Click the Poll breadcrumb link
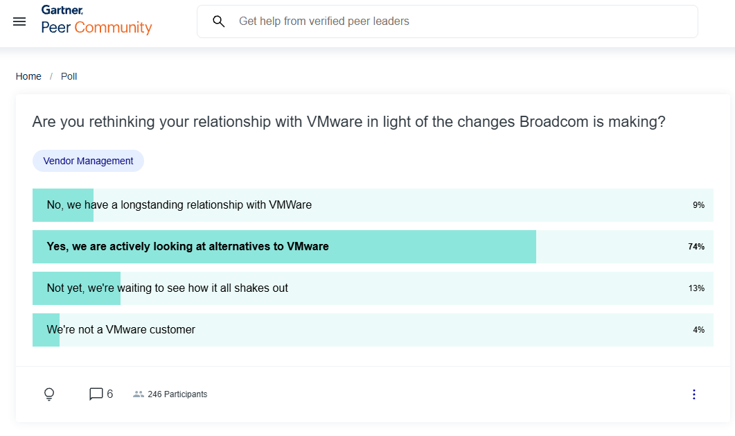Screen dimensions: 735x436 (69, 76)
